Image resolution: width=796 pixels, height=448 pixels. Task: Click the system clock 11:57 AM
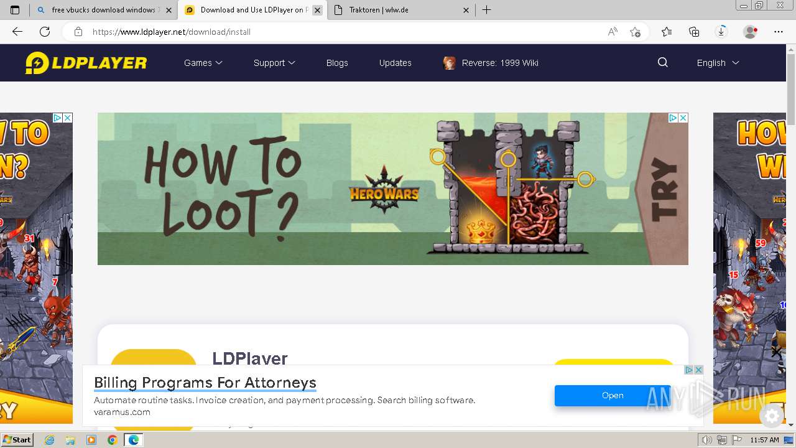point(764,440)
